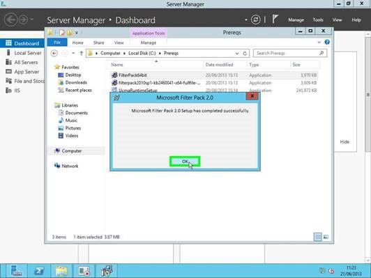
Task: Open the File tab in the Prereqs window
Action: [x=57, y=43]
